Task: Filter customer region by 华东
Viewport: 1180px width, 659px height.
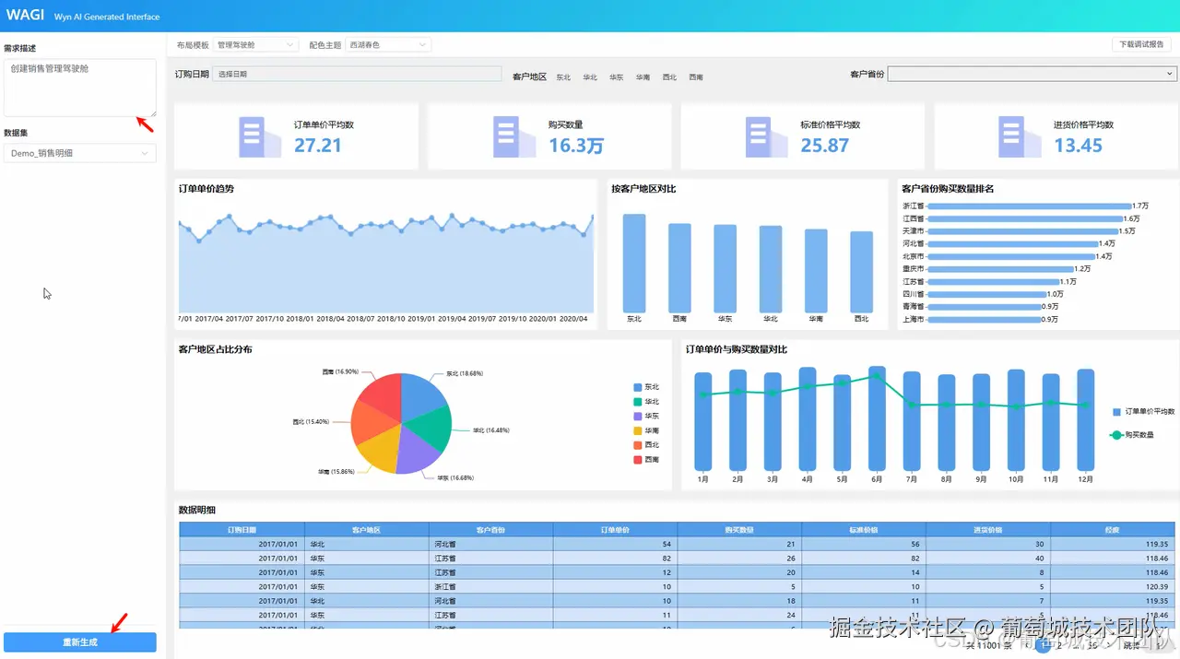Action: point(617,77)
